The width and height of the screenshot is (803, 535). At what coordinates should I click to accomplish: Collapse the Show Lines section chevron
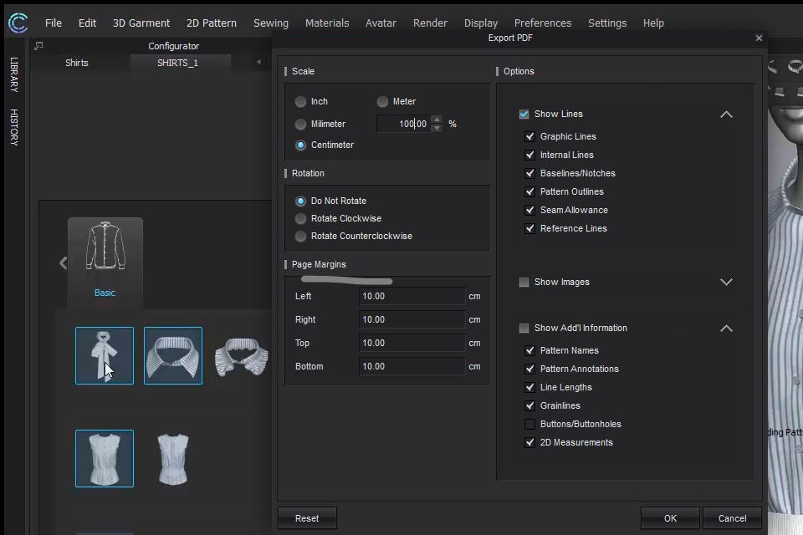click(726, 115)
